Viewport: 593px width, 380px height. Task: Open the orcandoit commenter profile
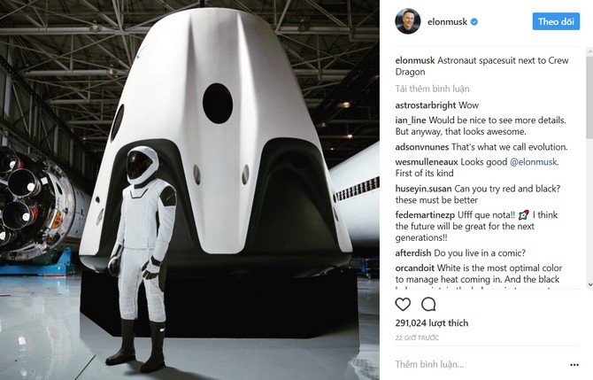click(415, 268)
